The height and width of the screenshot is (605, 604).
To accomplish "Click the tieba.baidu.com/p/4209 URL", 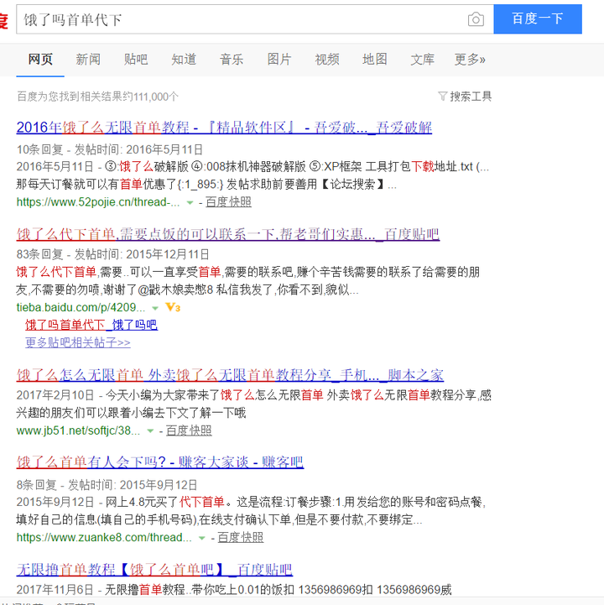I will click(81, 307).
